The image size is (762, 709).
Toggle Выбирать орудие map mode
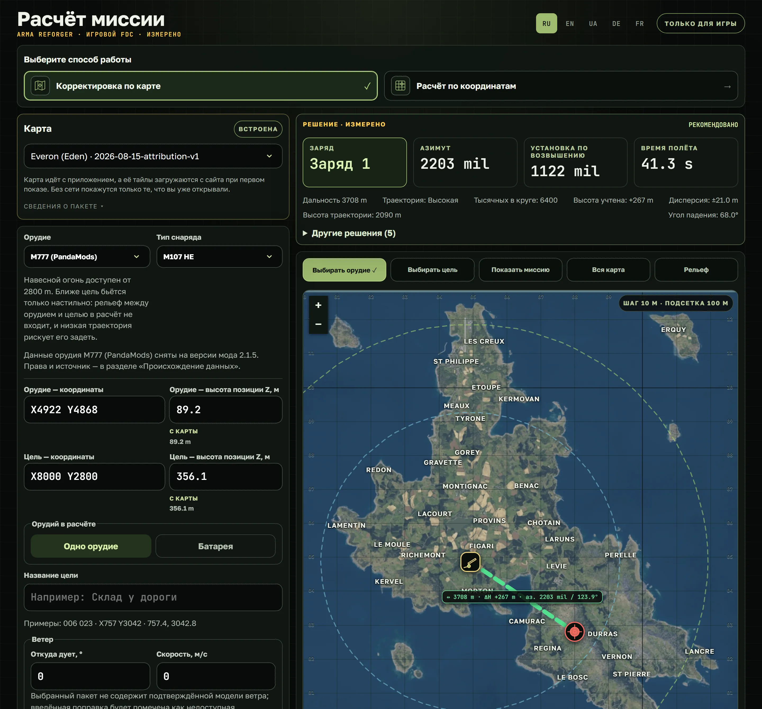click(344, 270)
